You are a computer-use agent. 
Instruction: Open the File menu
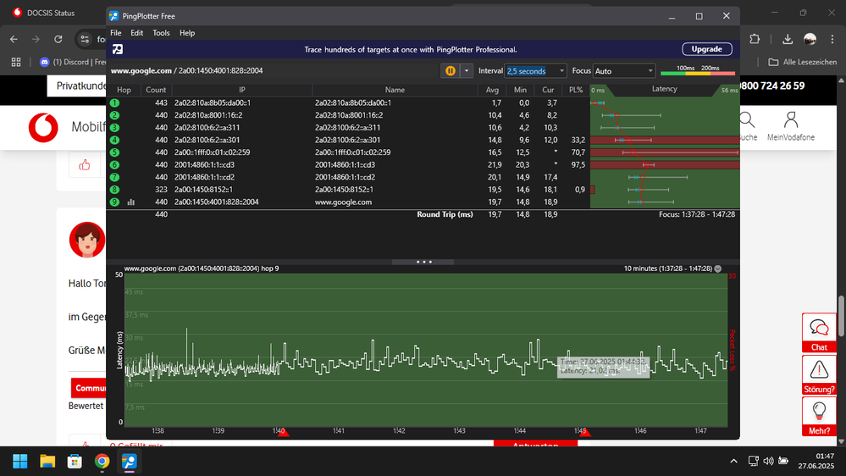(115, 33)
